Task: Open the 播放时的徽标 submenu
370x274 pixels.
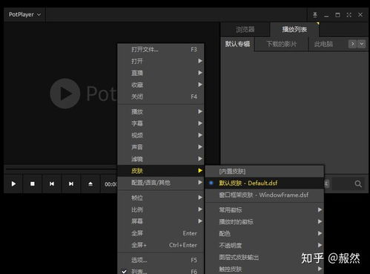Action: tap(265, 222)
